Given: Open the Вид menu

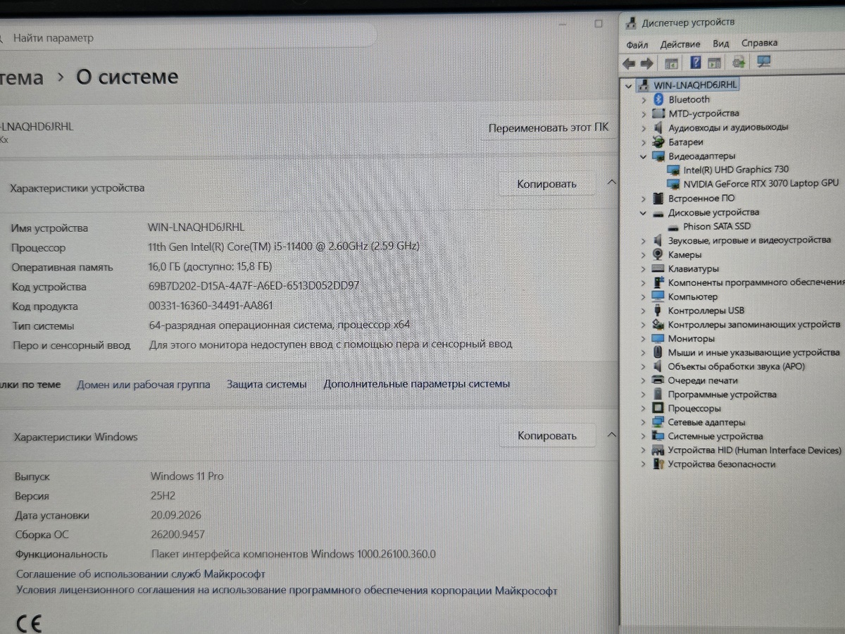Looking at the screenshot, I should coord(721,43).
